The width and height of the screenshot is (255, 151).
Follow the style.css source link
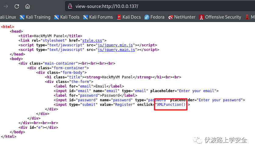[92, 40]
